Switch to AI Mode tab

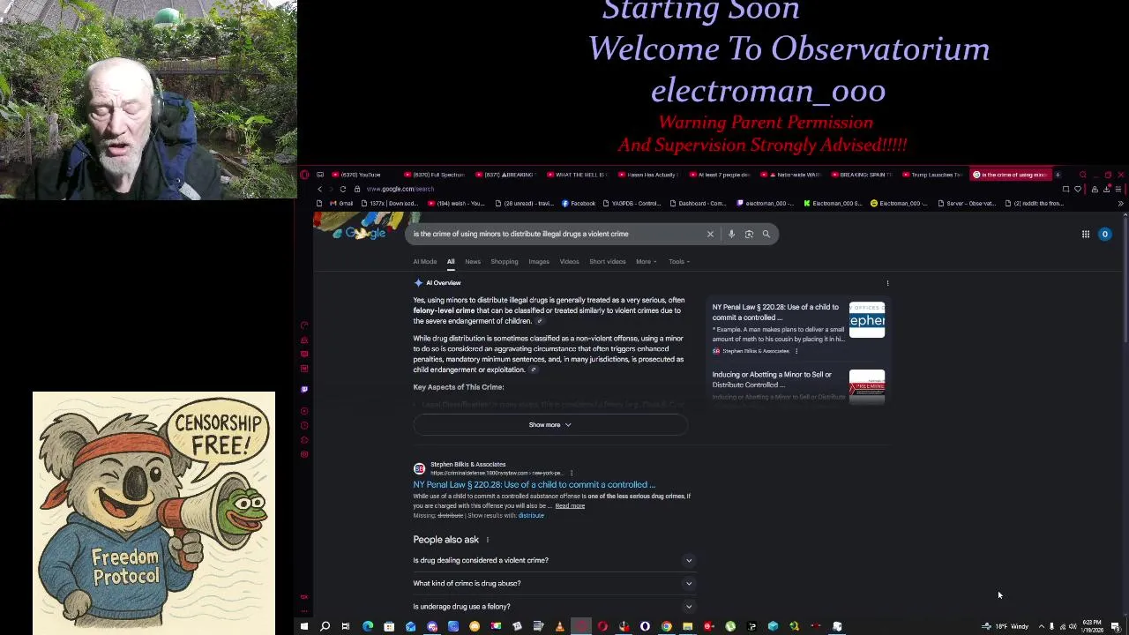point(425,262)
